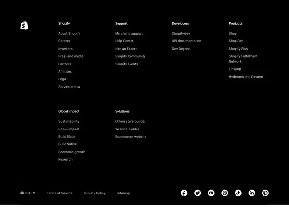289x207 pixels.
Task: Open the Terms of Service link
Action: [60, 193]
